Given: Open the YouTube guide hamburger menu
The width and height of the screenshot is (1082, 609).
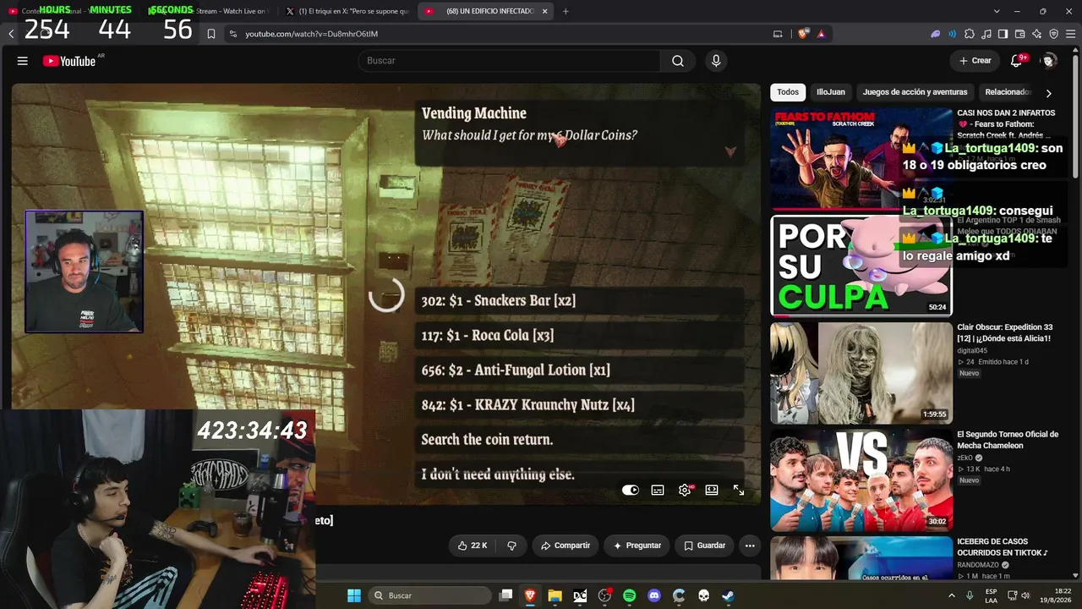Looking at the screenshot, I should tap(23, 61).
